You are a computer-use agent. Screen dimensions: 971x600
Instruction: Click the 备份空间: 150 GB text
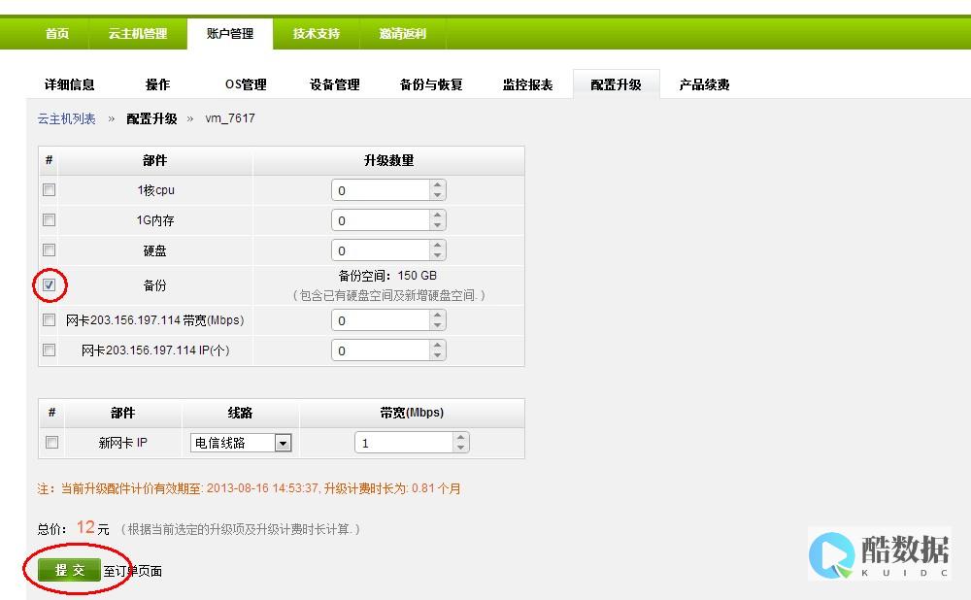point(387,276)
